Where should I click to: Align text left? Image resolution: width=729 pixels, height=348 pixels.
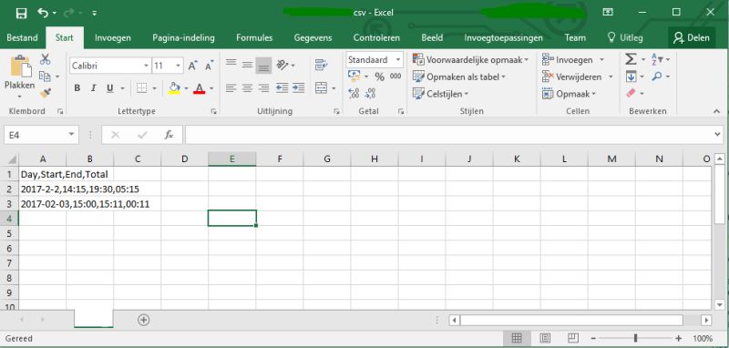click(231, 87)
